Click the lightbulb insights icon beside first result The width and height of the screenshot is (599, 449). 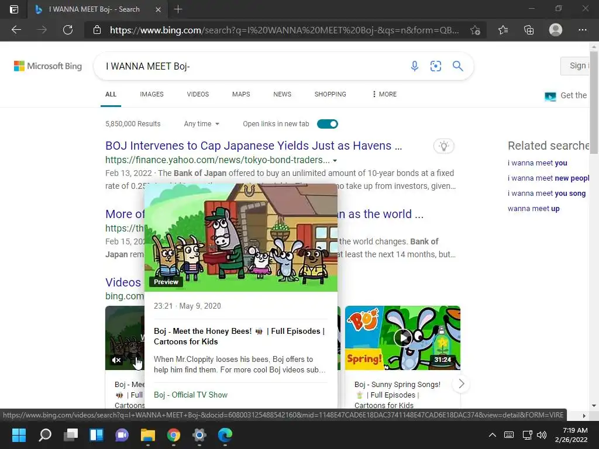(x=444, y=146)
